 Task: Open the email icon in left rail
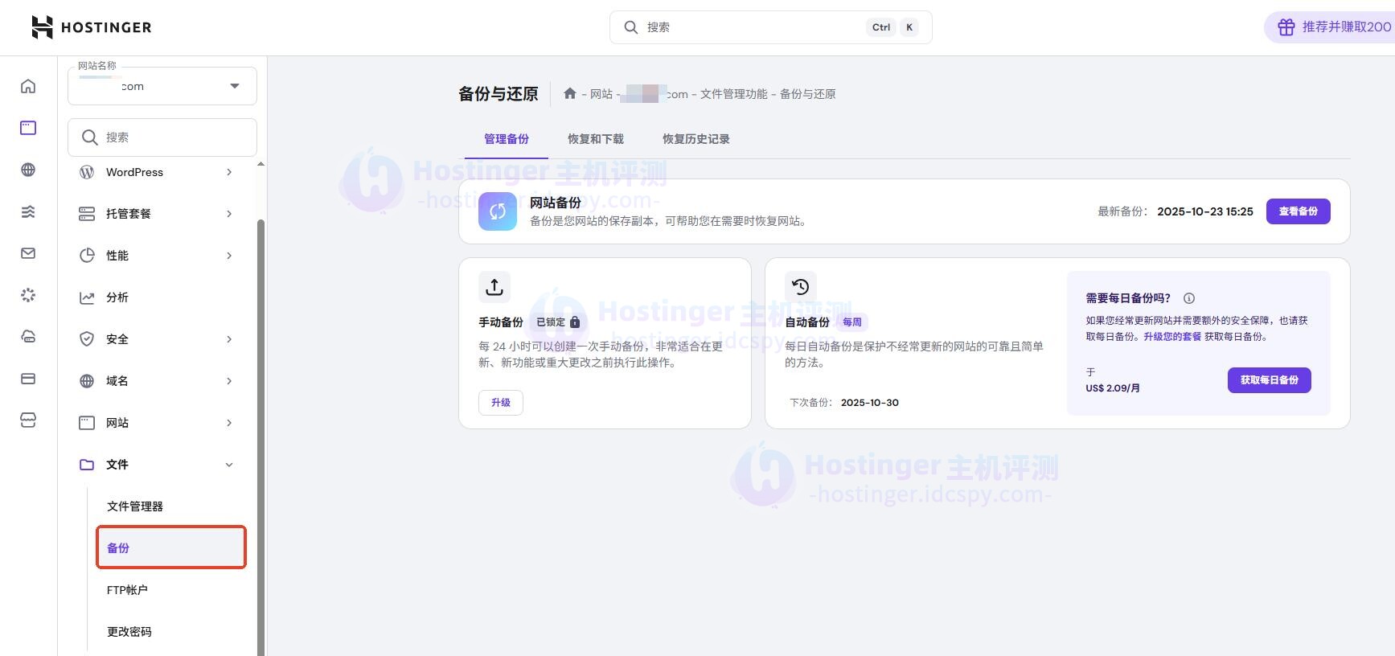point(28,253)
